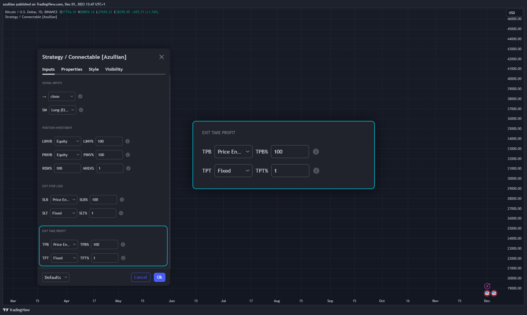Confirm settings with Ok button
This screenshot has height=315, width=527.
[x=159, y=277]
